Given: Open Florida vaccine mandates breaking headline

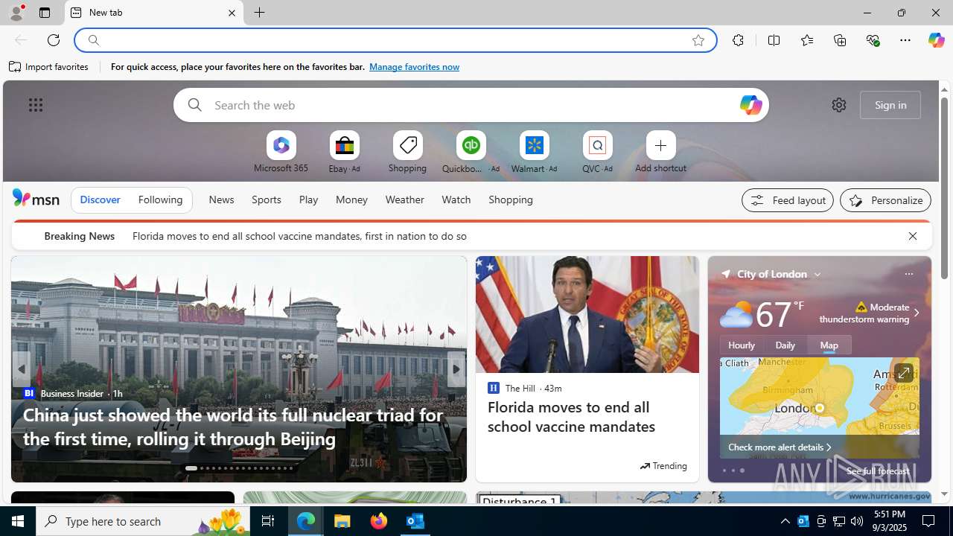Looking at the screenshot, I should click(299, 236).
